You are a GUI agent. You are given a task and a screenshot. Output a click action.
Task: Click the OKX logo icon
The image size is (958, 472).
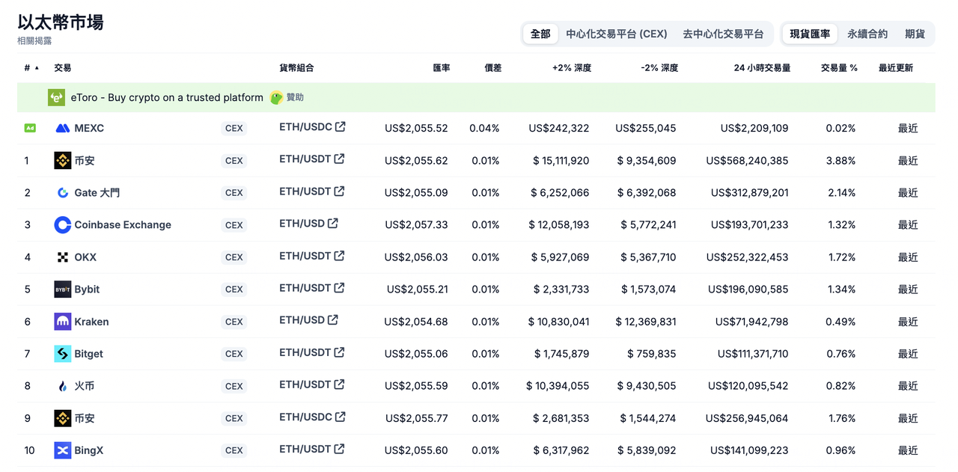(63, 257)
